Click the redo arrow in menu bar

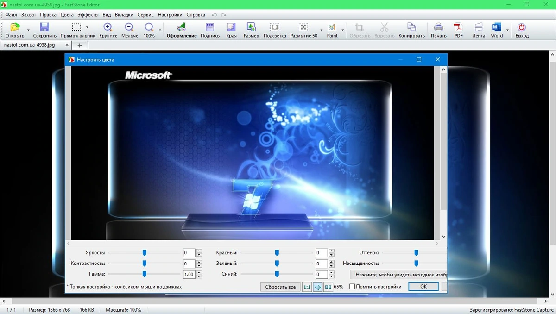(x=224, y=15)
